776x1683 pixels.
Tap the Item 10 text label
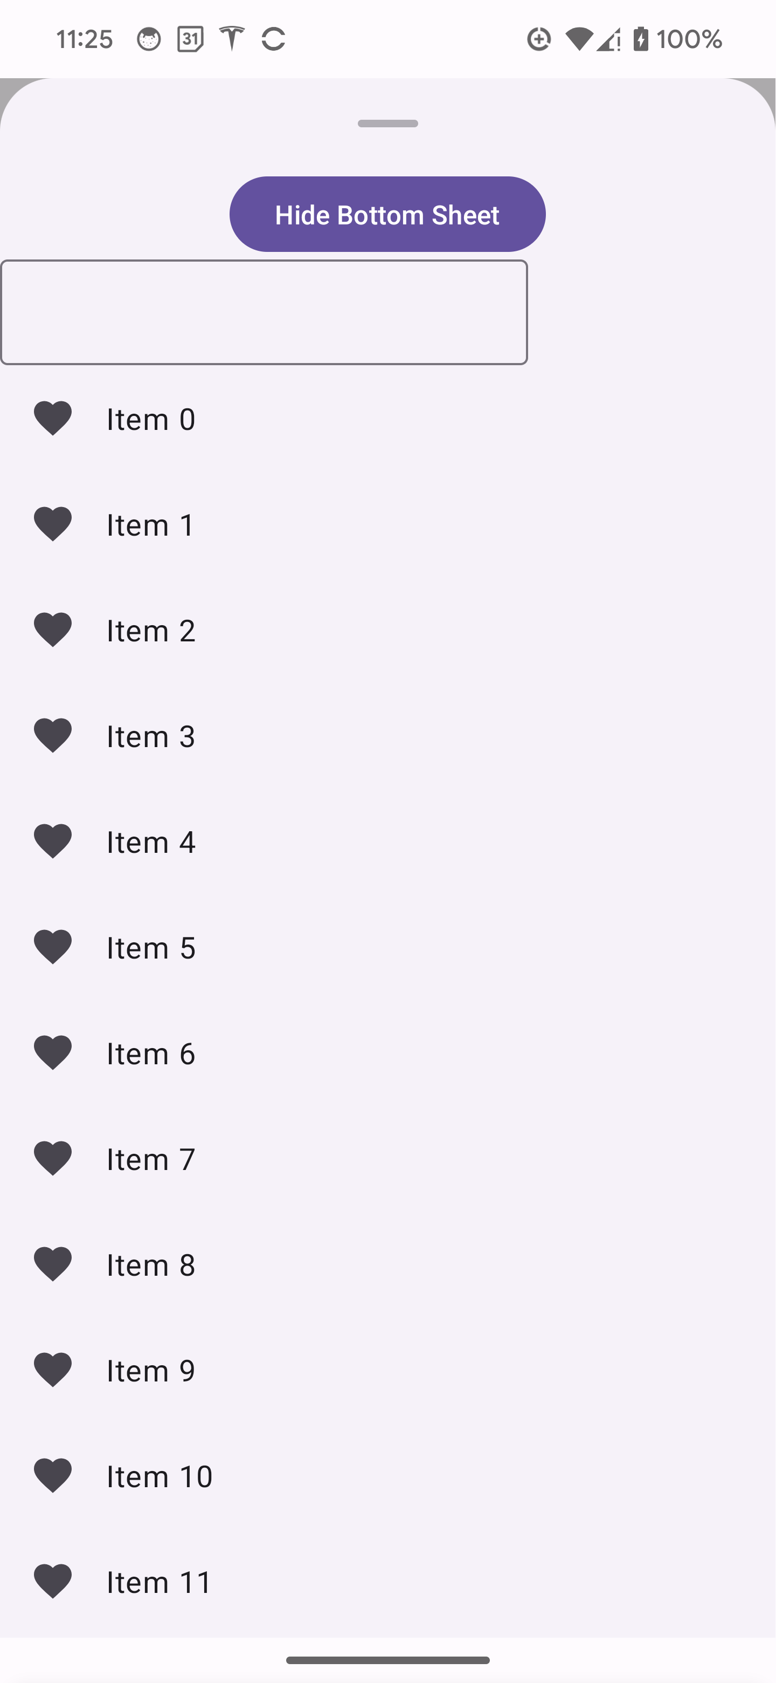coord(160,1476)
